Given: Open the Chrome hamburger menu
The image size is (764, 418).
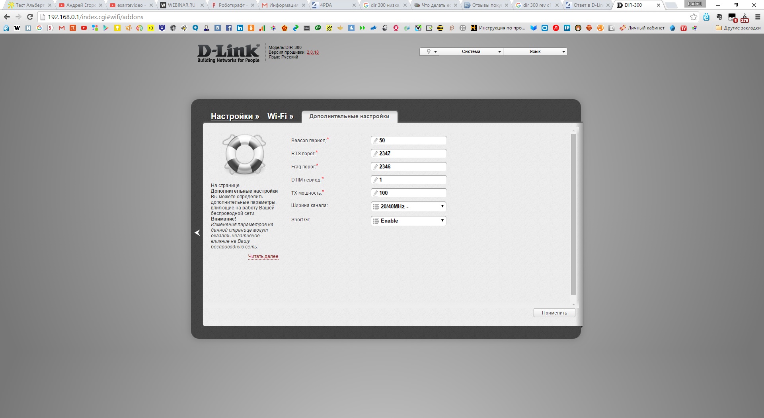Looking at the screenshot, I should click(758, 17).
